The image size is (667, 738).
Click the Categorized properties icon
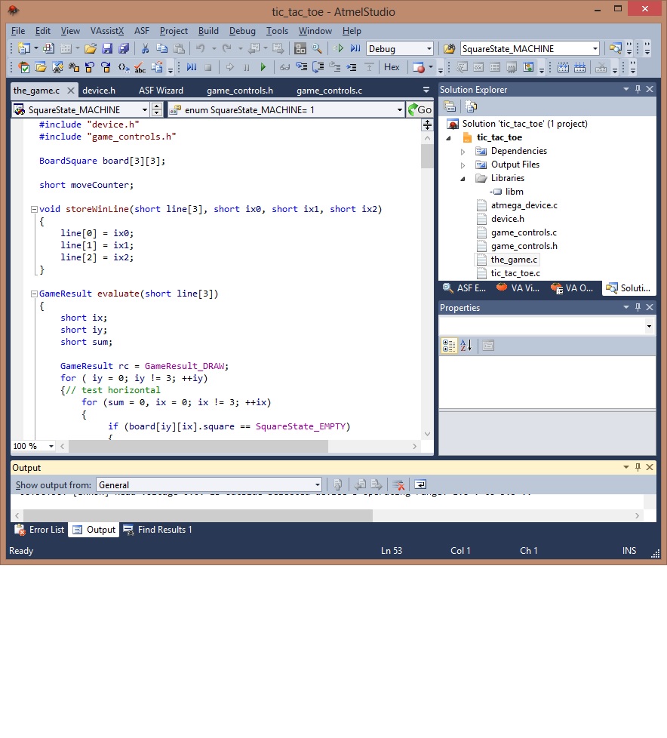coord(449,346)
